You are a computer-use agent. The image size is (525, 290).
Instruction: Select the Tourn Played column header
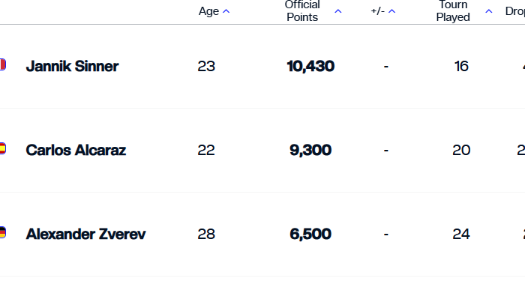tap(453, 11)
